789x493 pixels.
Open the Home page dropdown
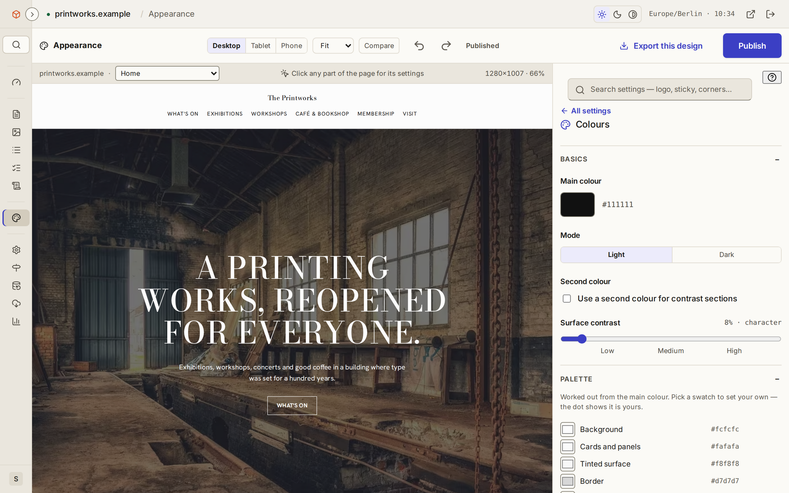pos(167,73)
